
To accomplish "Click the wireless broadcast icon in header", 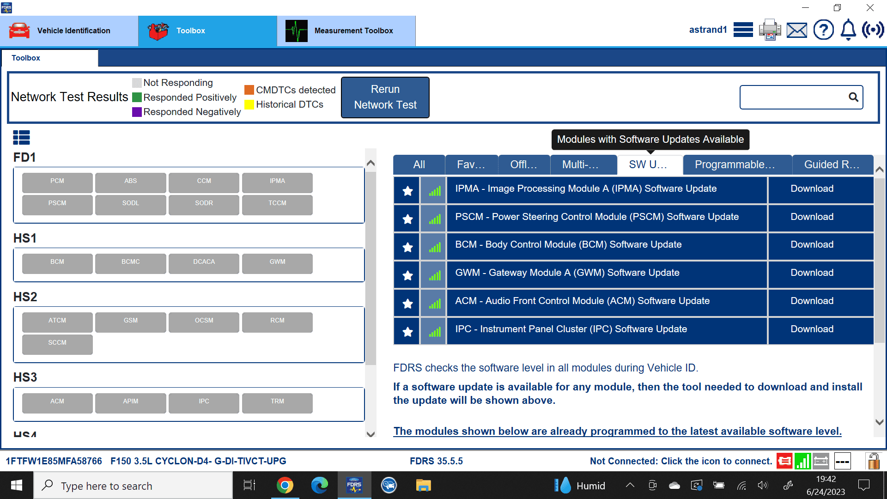I will point(873,30).
